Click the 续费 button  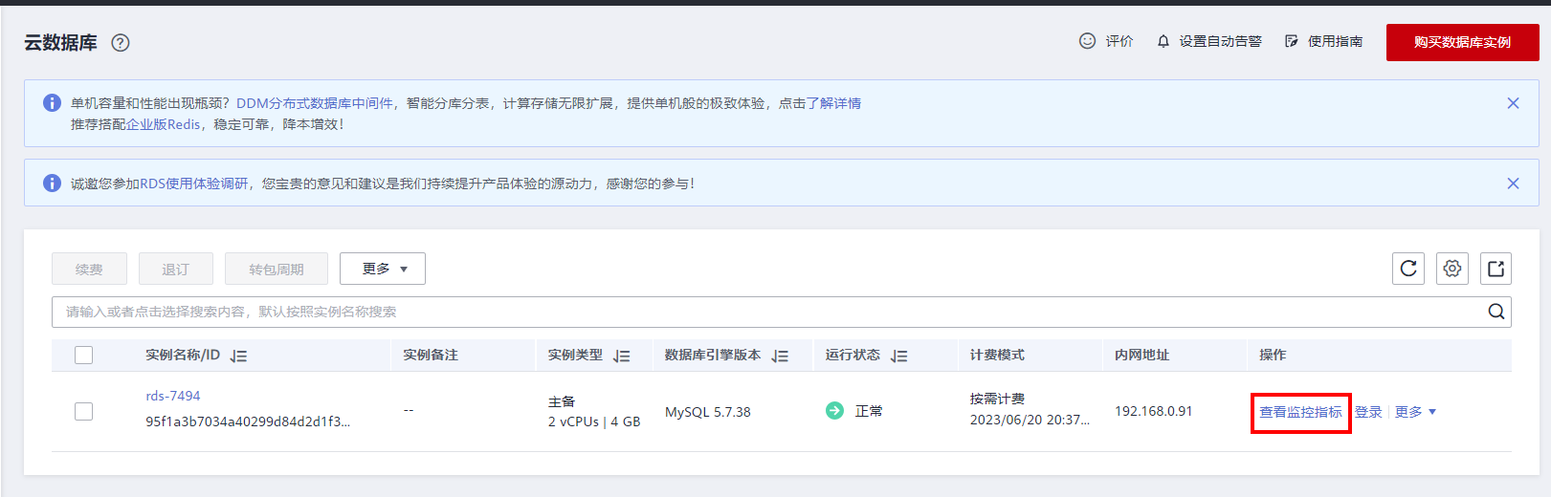pyautogui.click(x=89, y=270)
